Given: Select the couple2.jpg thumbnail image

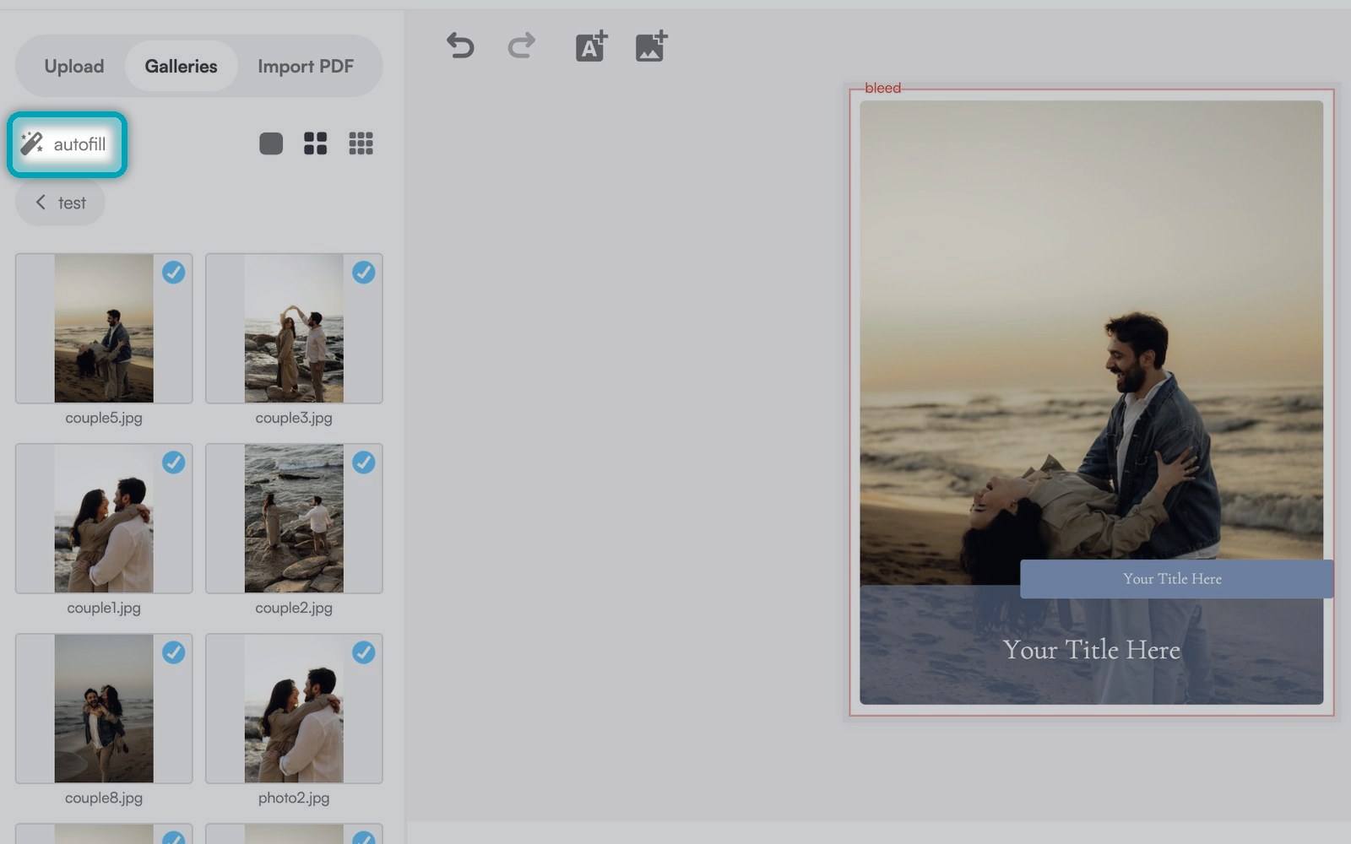Looking at the screenshot, I should (x=294, y=518).
